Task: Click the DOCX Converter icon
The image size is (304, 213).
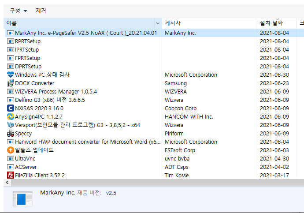Action: [x=11, y=83]
